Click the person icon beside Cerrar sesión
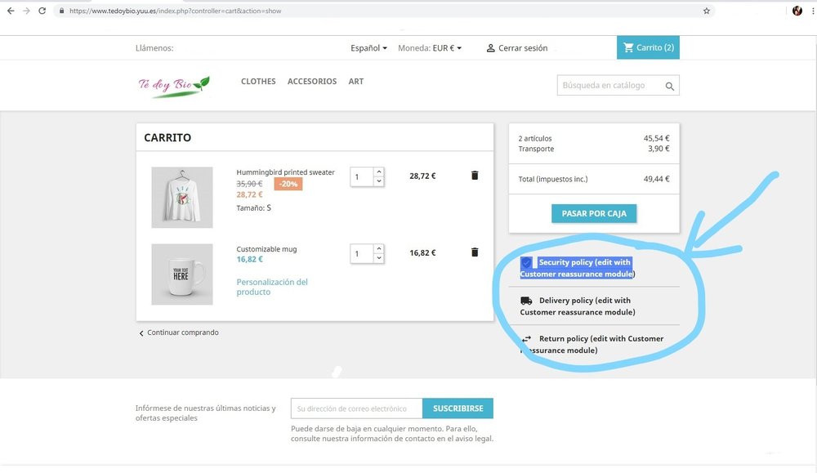Image resolution: width=817 pixels, height=473 pixels. [490, 48]
